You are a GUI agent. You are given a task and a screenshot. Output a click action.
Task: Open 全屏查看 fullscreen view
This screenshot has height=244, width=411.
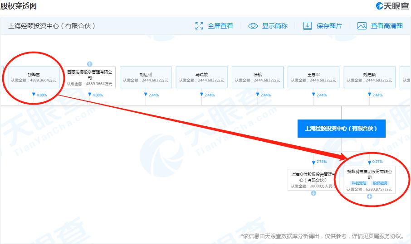(x=220, y=26)
